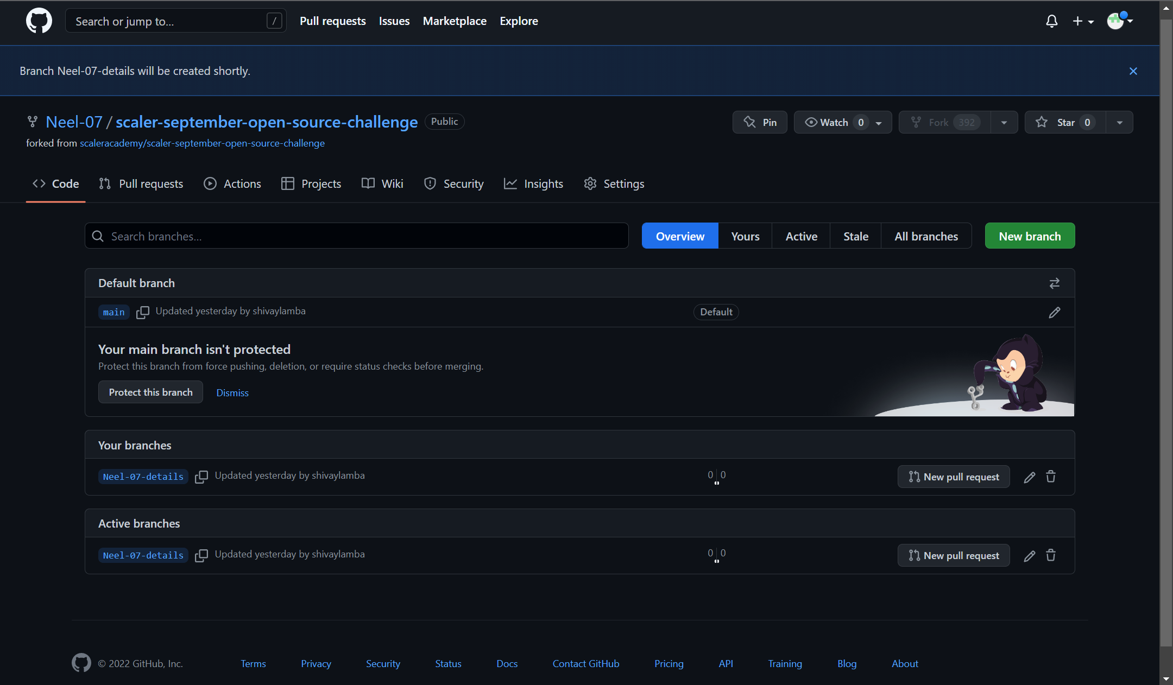
Task: Open the Marketplace menu item
Action: tap(455, 21)
